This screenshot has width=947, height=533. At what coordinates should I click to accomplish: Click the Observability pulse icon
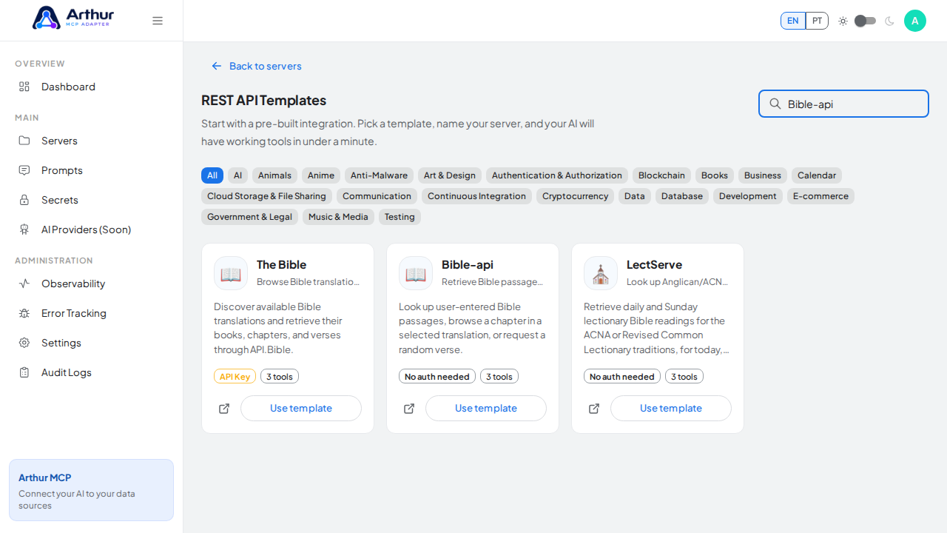[x=24, y=284]
